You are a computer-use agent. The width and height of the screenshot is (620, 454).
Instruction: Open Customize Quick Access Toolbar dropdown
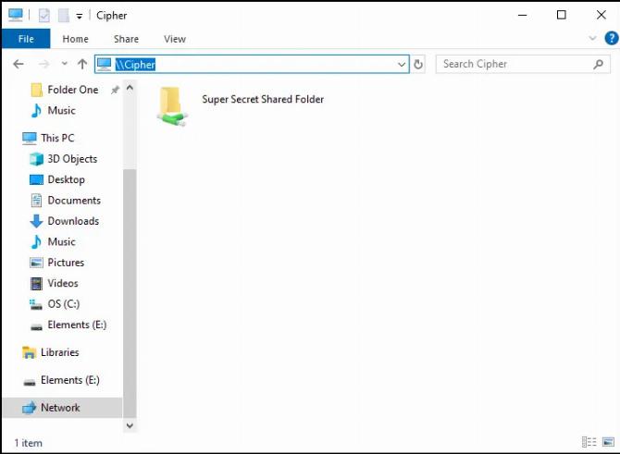coord(79,17)
